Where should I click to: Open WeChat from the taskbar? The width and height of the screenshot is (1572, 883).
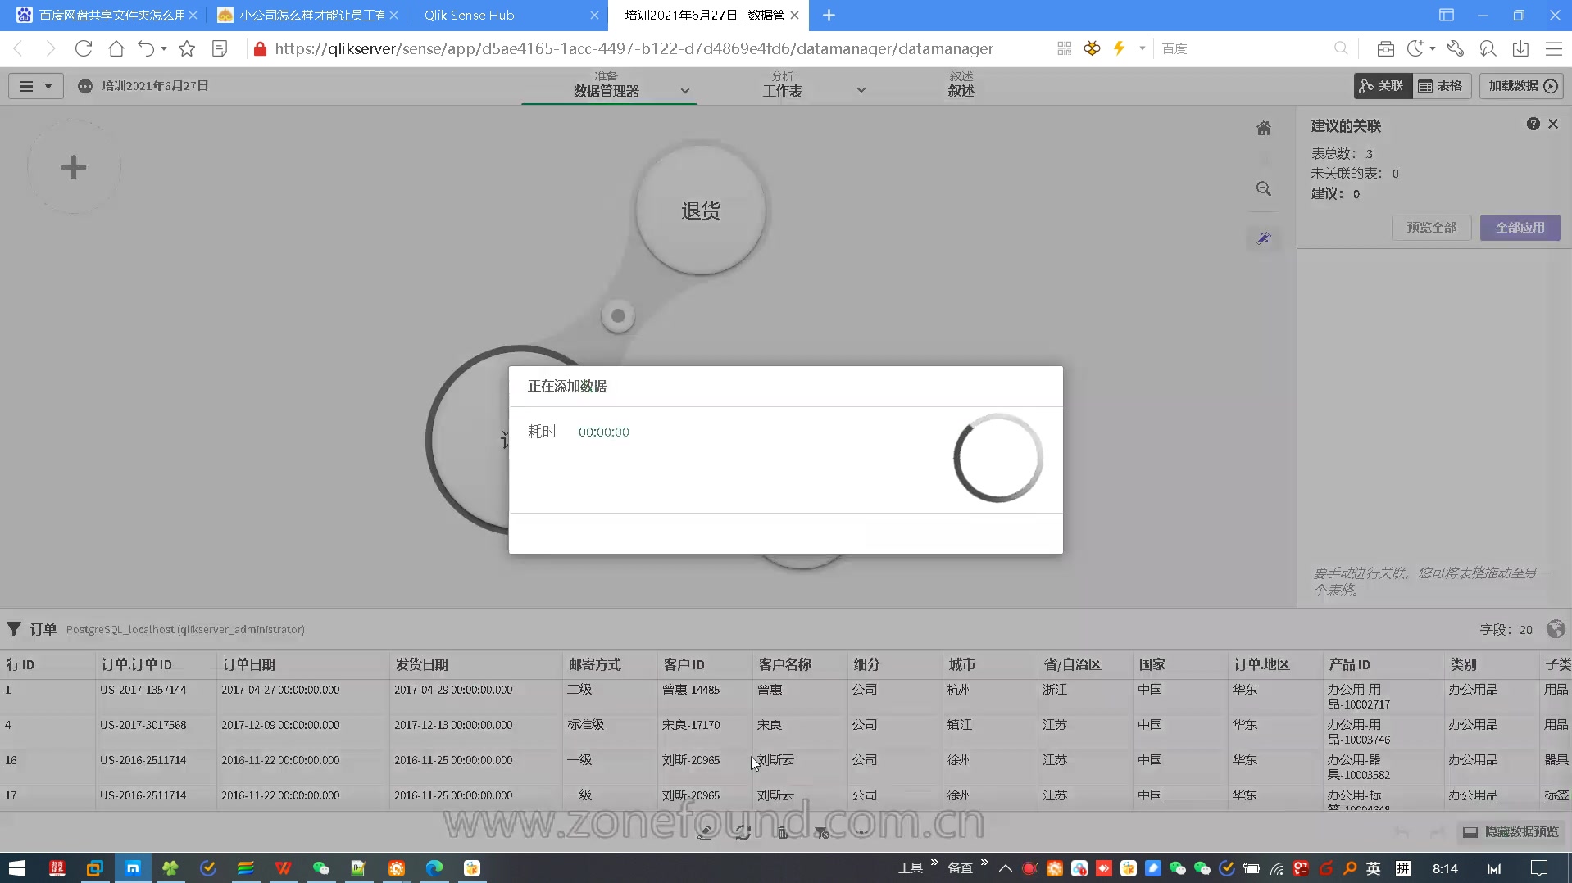tap(320, 868)
